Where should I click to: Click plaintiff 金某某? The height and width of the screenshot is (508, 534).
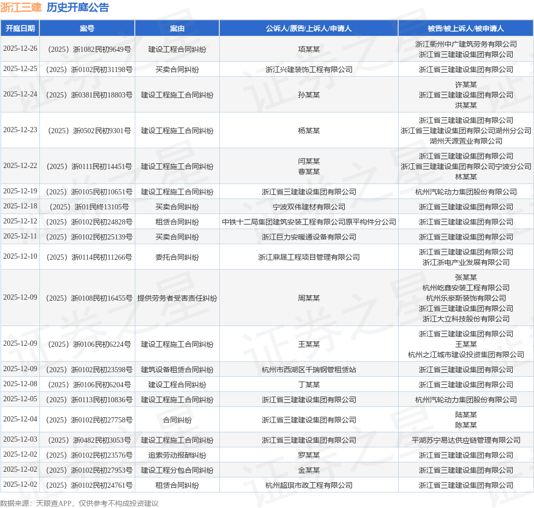click(x=309, y=470)
